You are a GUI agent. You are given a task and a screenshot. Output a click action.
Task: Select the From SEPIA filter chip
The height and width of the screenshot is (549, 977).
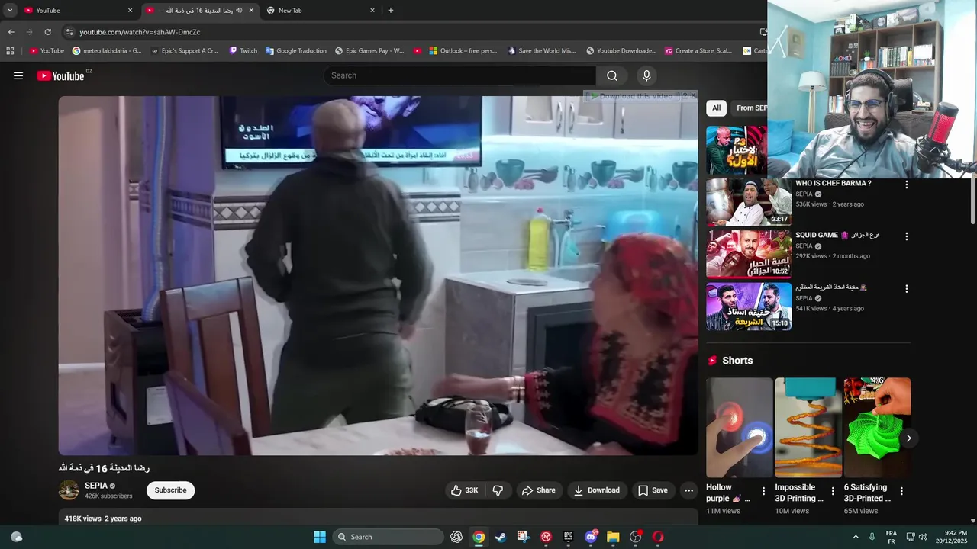[750, 108]
